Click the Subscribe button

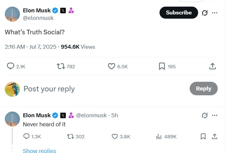178,12
